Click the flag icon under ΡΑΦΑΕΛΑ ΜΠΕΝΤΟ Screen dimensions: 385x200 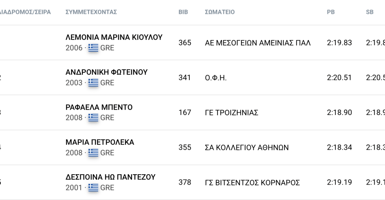[x=93, y=118]
